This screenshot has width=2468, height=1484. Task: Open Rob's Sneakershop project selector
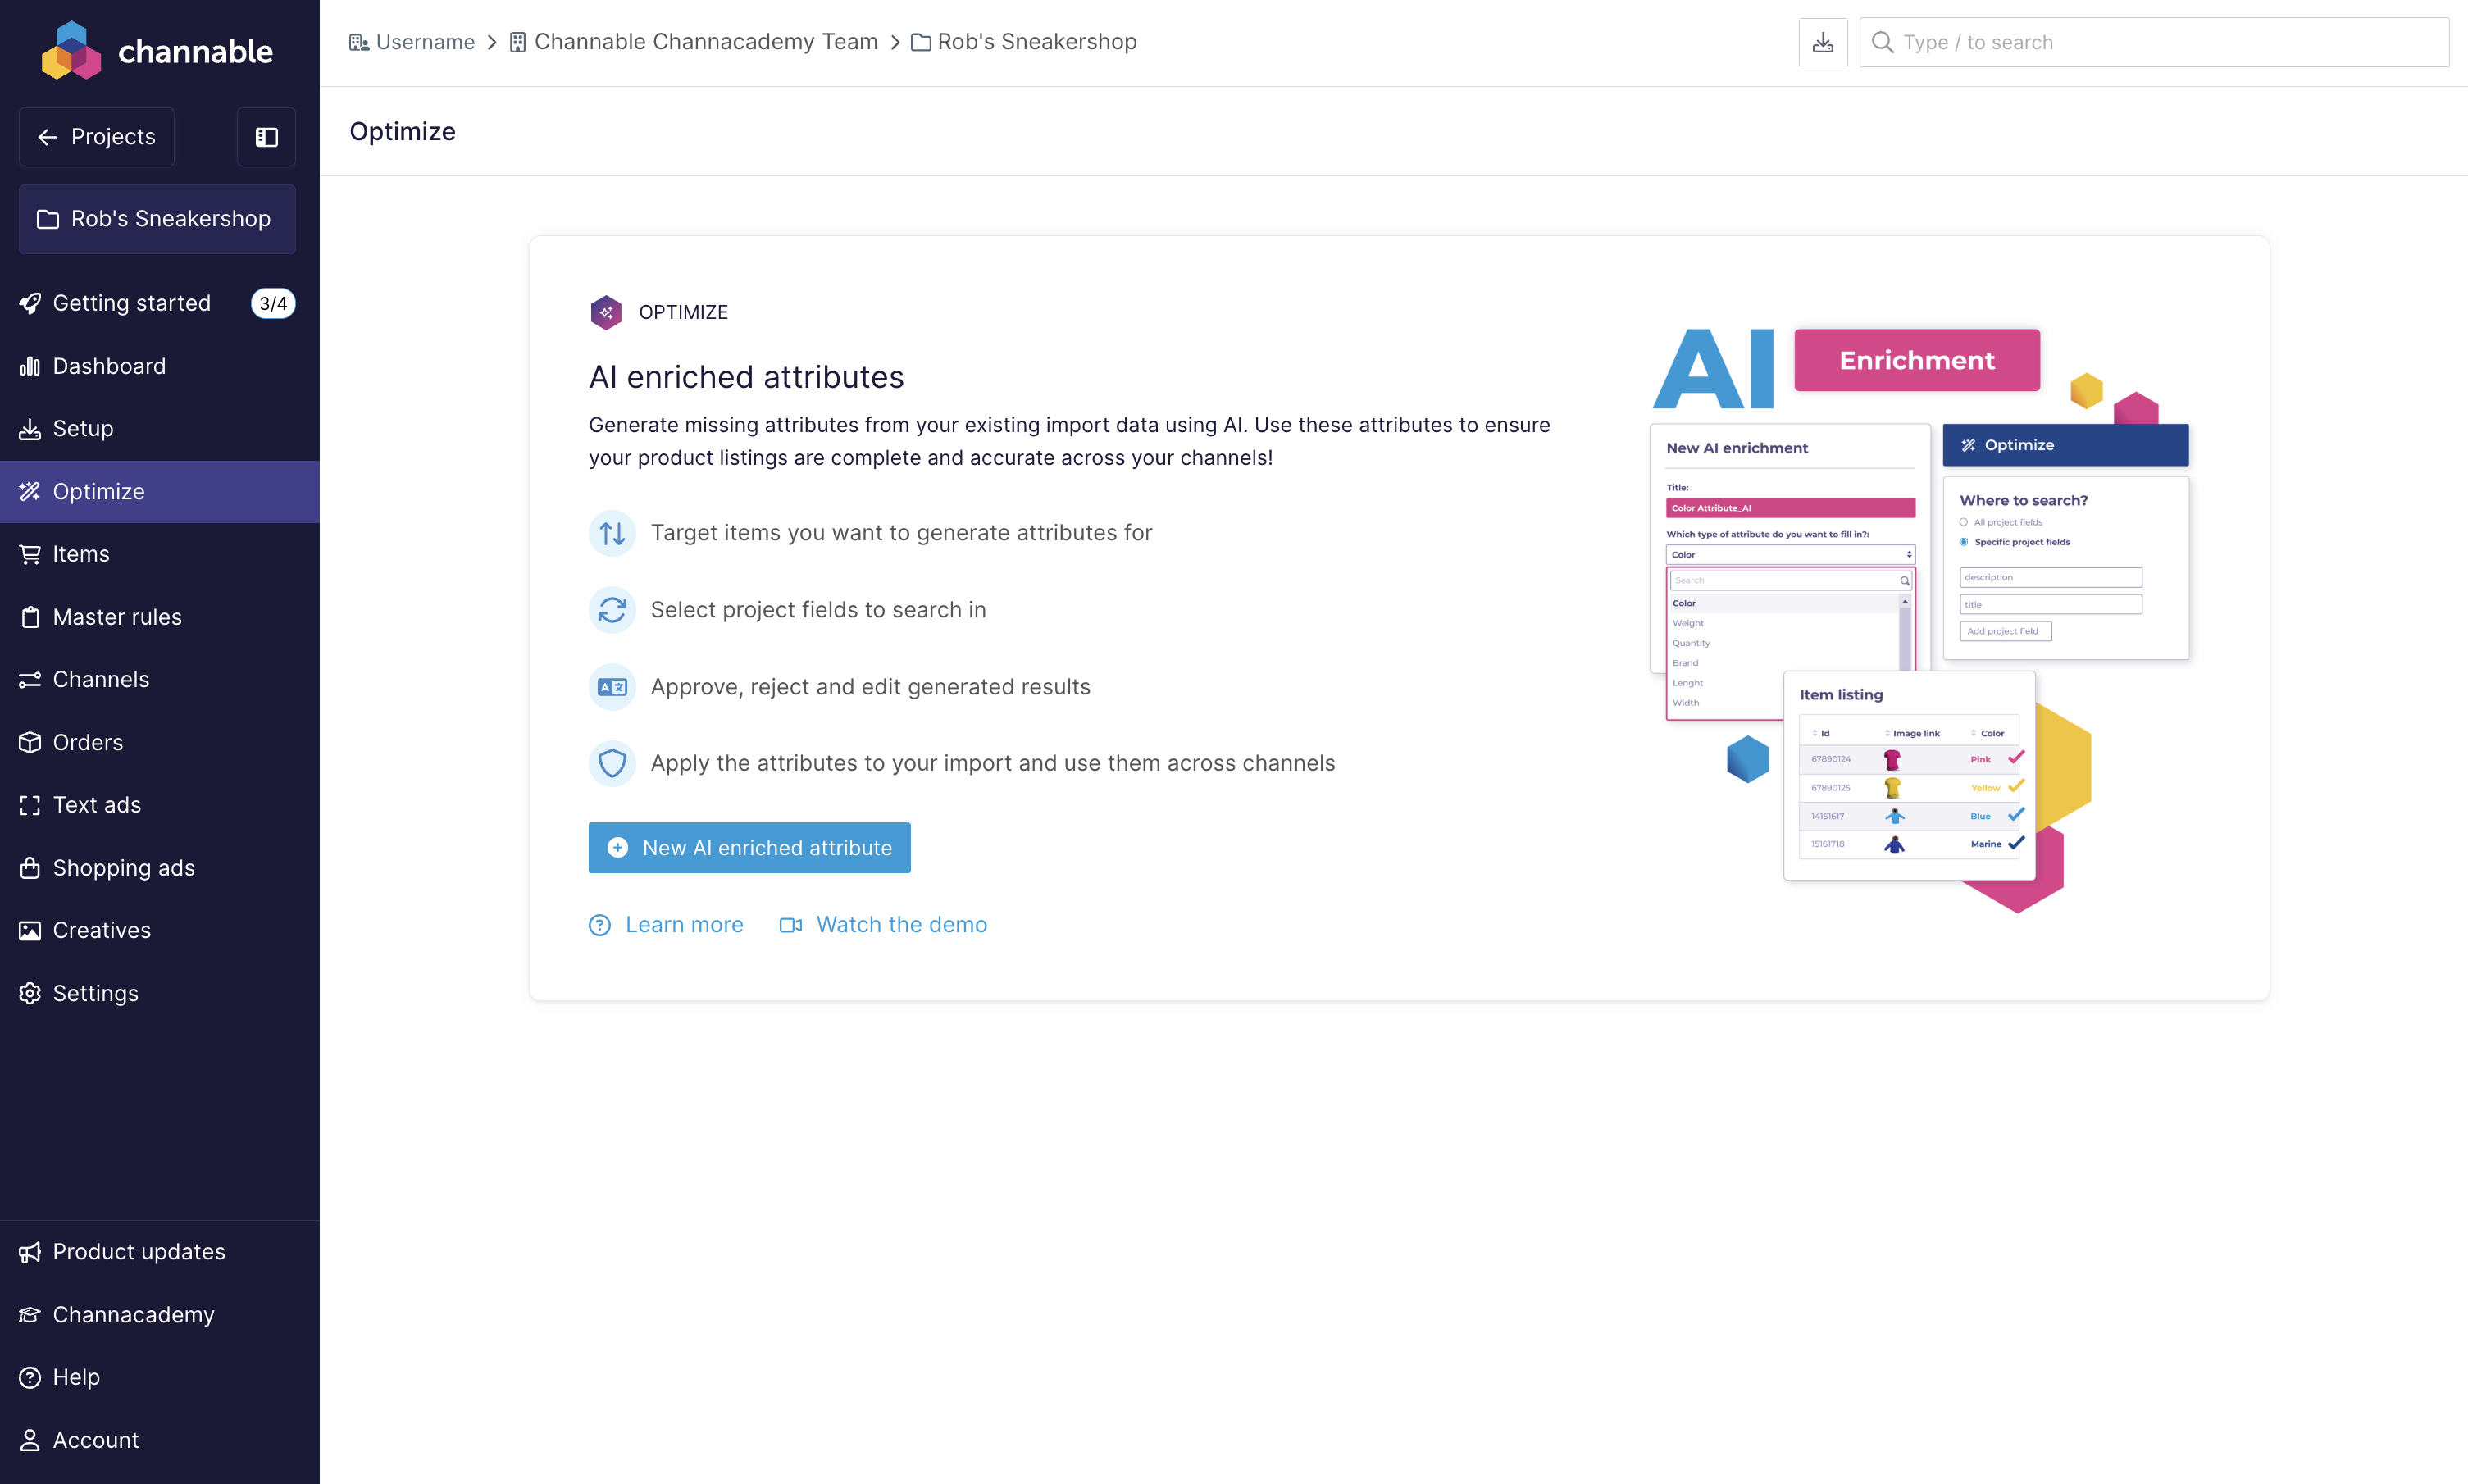(x=157, y=219)
